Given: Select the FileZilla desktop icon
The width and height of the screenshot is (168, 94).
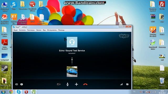Looking at the screenshot, I should [x=162, y=5].
